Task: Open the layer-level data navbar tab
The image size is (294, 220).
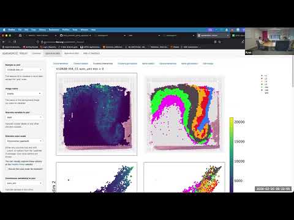Action: point(72,53)
